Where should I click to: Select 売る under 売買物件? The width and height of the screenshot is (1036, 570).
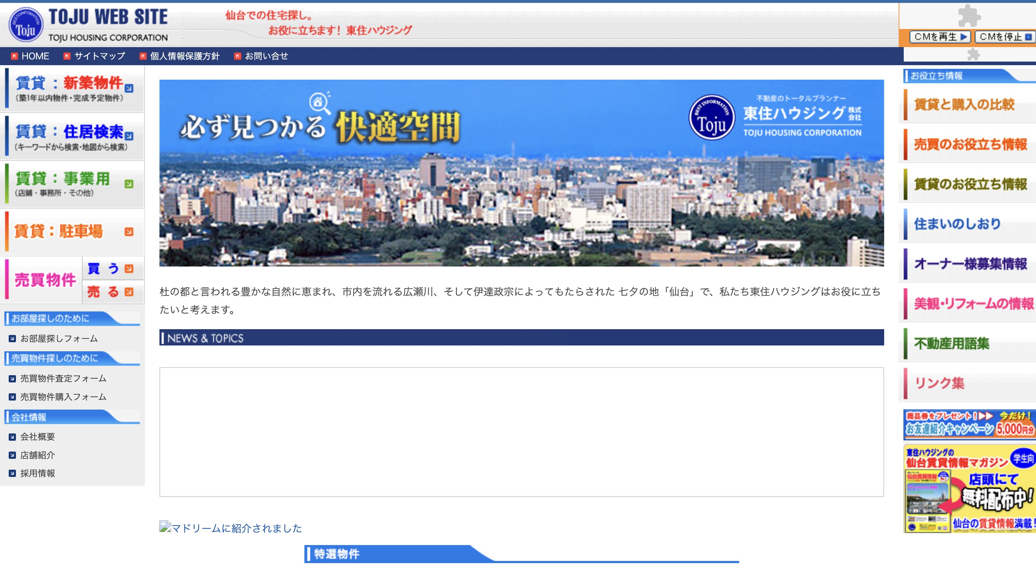[x=113, y=292]
